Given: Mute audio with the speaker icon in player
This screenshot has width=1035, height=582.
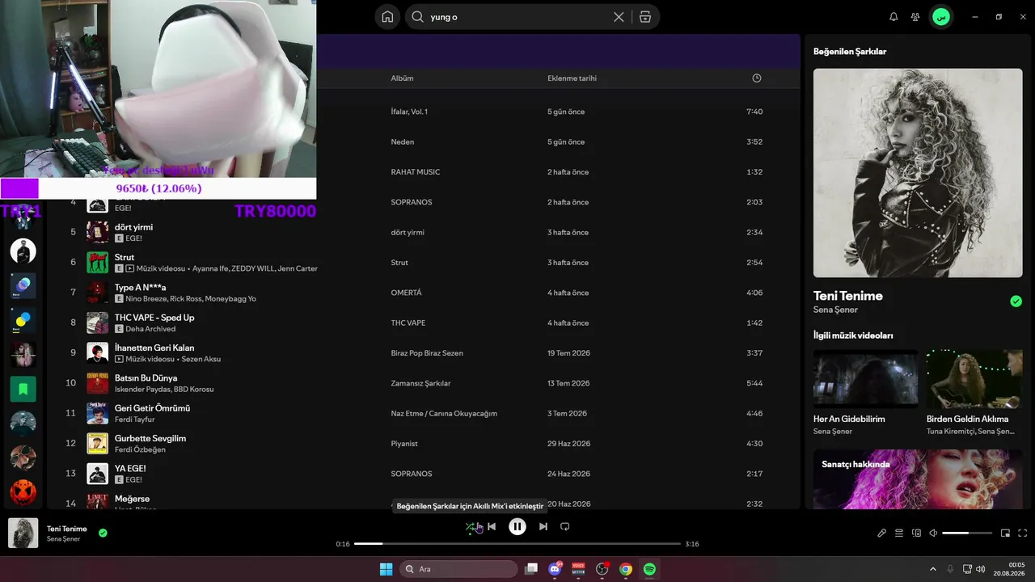Looking at the screenshot, I should point(933,533).
